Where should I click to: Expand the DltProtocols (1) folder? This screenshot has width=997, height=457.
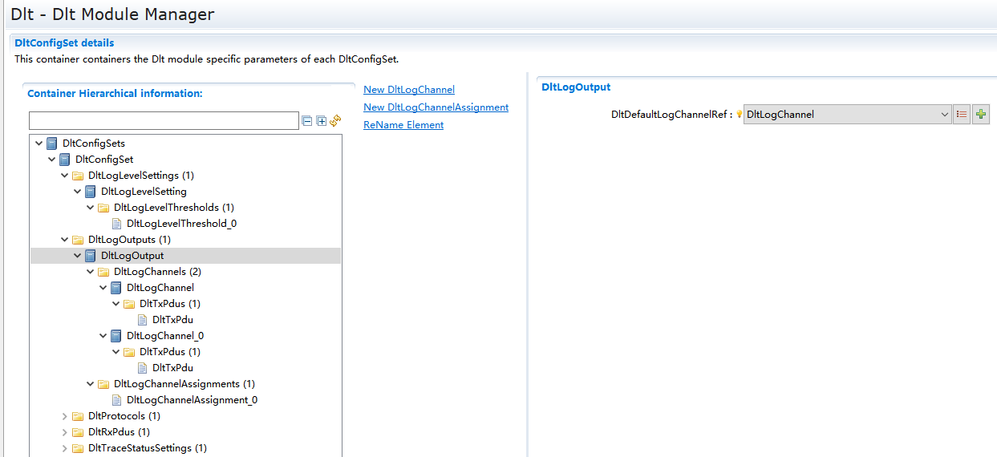(x=65, y=416)
